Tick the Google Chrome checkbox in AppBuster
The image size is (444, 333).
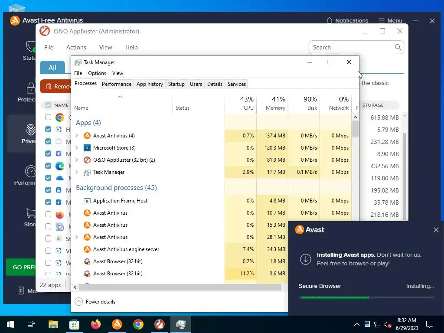[x=48, y=117]
